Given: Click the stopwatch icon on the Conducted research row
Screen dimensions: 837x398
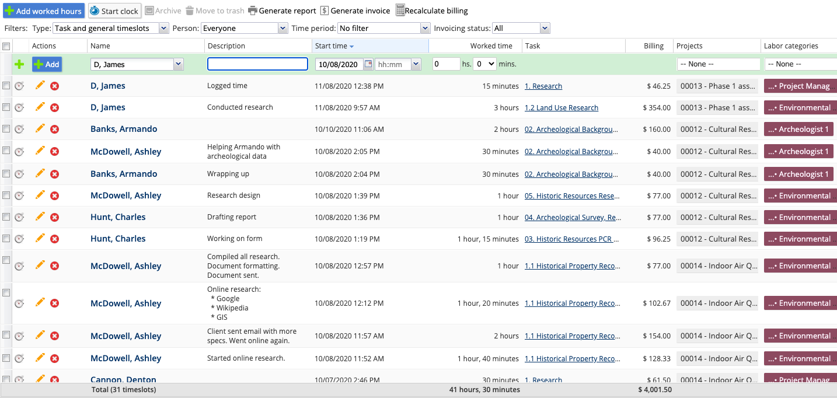Looking at the screenshot, I should (x=19, y=107).
